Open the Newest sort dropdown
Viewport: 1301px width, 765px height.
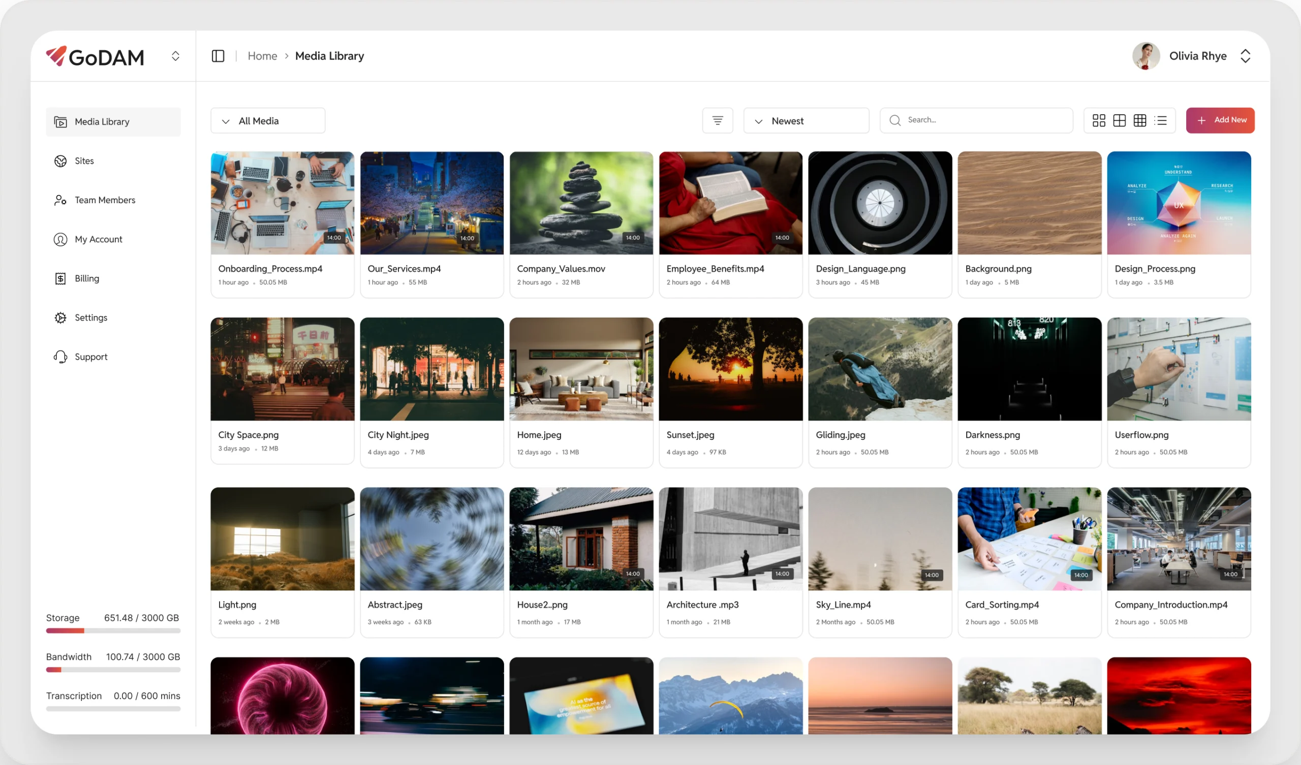806,121
